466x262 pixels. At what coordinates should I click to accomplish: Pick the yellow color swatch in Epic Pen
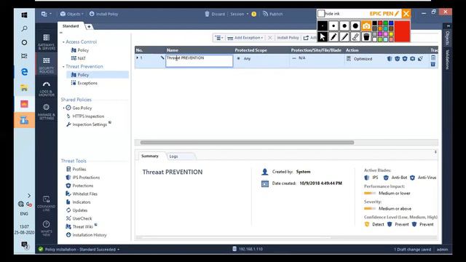click(391, 34)
